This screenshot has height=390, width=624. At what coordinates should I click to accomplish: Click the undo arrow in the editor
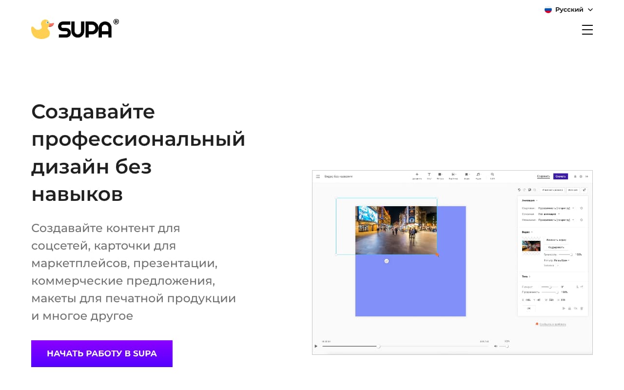[x=519, y=190]
